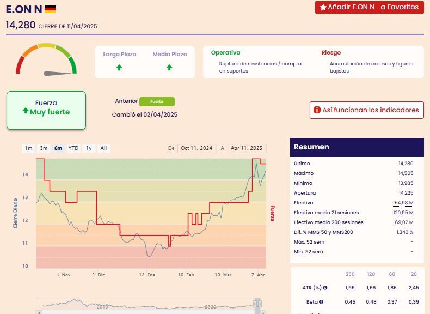Click the red info icon in indicators button
The image size is (430, 314).
coord(317,110)
